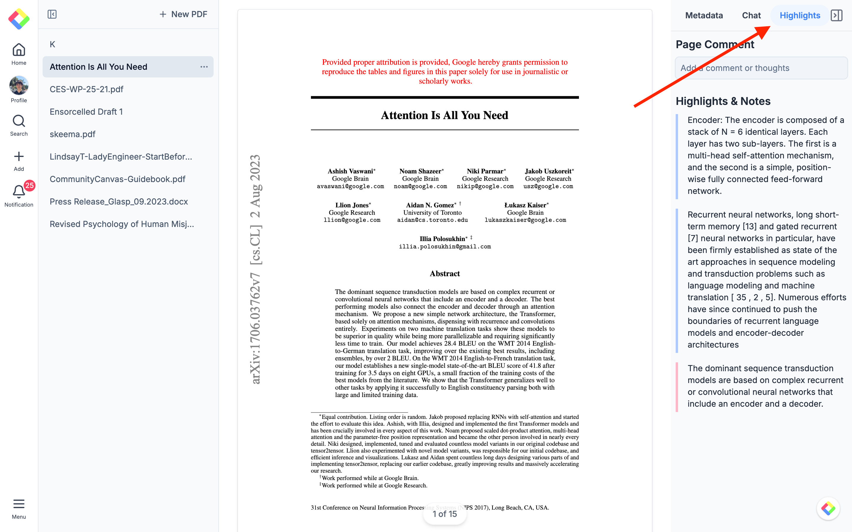Click the Add plus icon
852x532 pixels.
19,157
